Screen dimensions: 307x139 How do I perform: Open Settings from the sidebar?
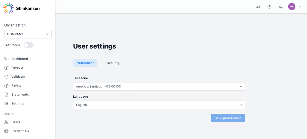pyautogui.click(x=18, y=103)
